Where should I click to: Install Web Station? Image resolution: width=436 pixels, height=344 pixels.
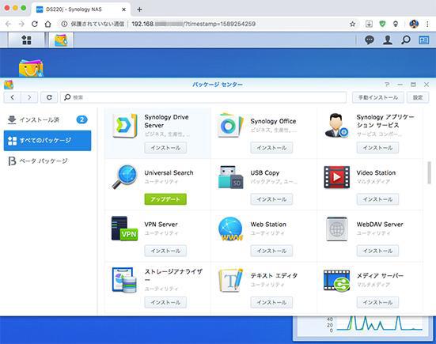pos(271,251)
